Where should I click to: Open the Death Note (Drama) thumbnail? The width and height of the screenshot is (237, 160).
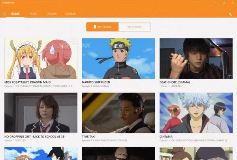coord(196,58)
